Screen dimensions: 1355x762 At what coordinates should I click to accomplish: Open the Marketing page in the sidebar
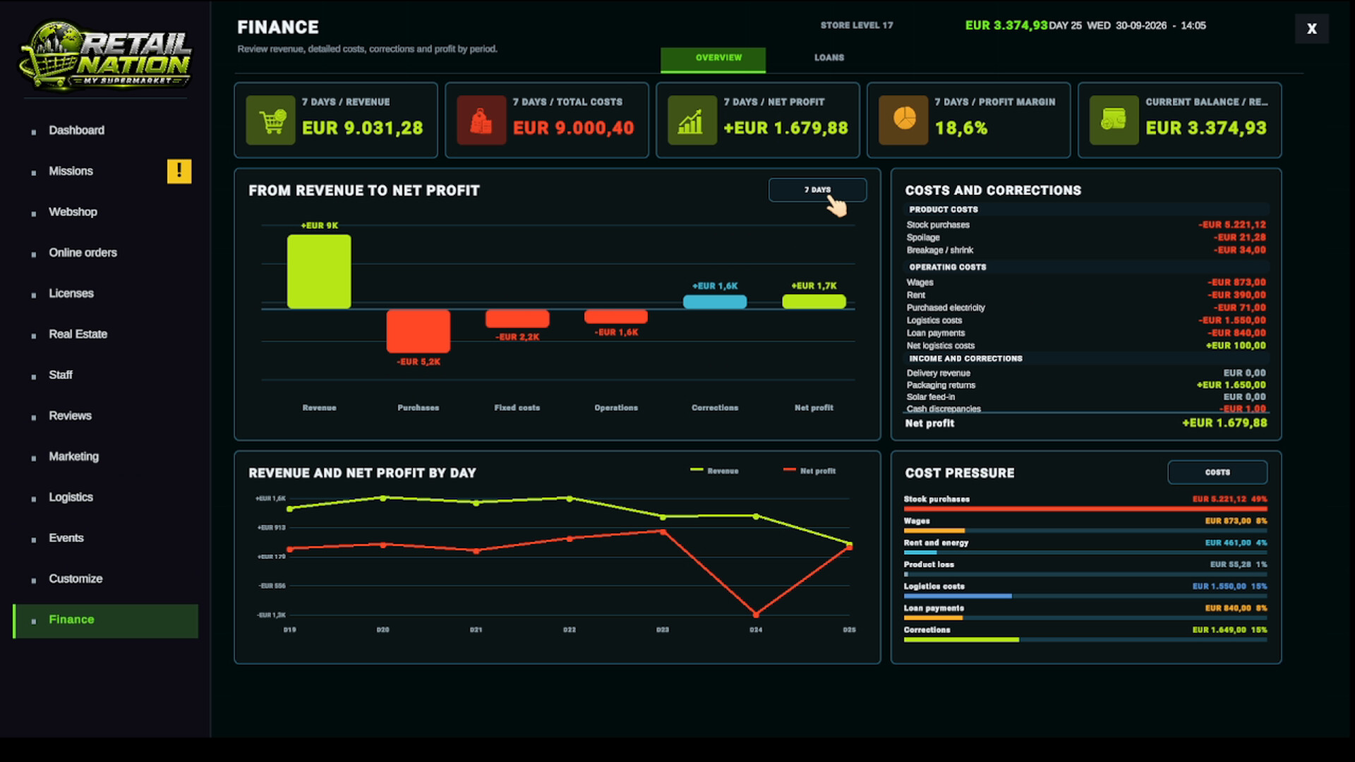point(73,456)
